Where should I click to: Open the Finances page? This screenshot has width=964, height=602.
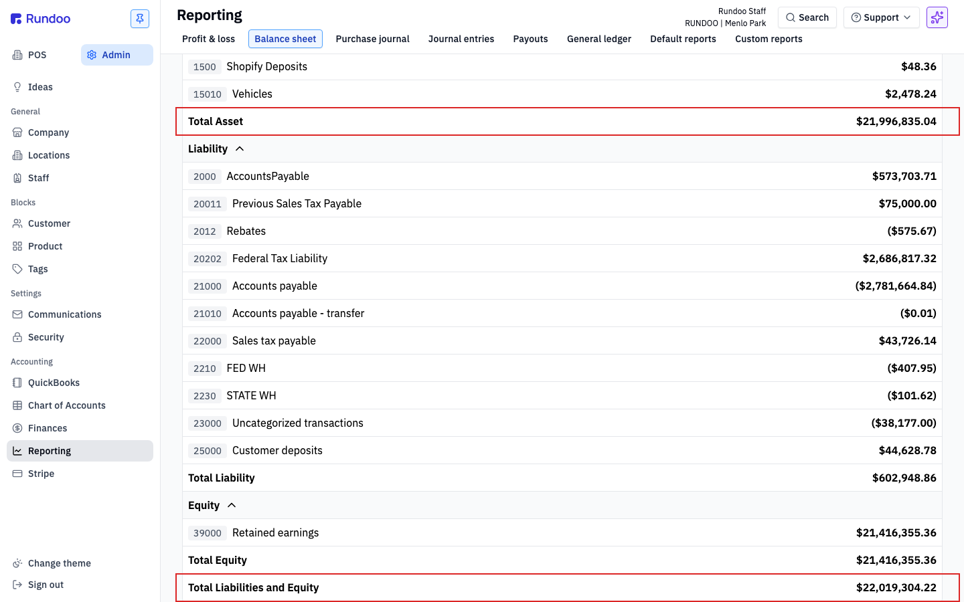tap(80, 428)
